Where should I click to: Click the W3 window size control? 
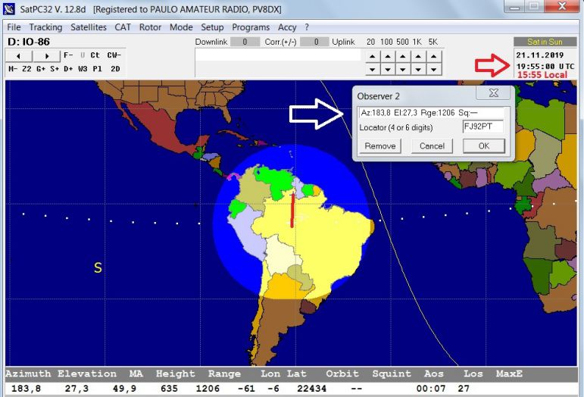coord(83,69)
